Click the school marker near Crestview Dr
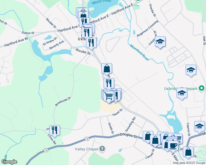The height and width of the screenshot is (165, 206). 160,42
